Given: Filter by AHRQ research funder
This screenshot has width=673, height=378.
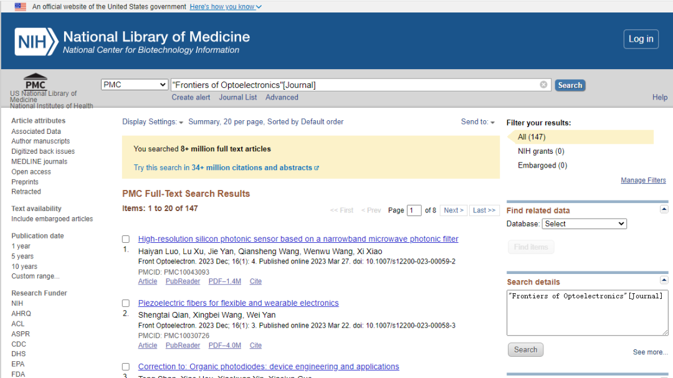Looking at the screenshot, I should tap(21, 314).
